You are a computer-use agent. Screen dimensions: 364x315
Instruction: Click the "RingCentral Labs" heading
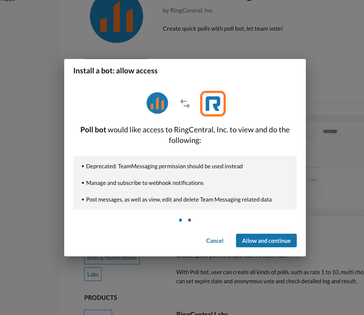coord(202,313)
